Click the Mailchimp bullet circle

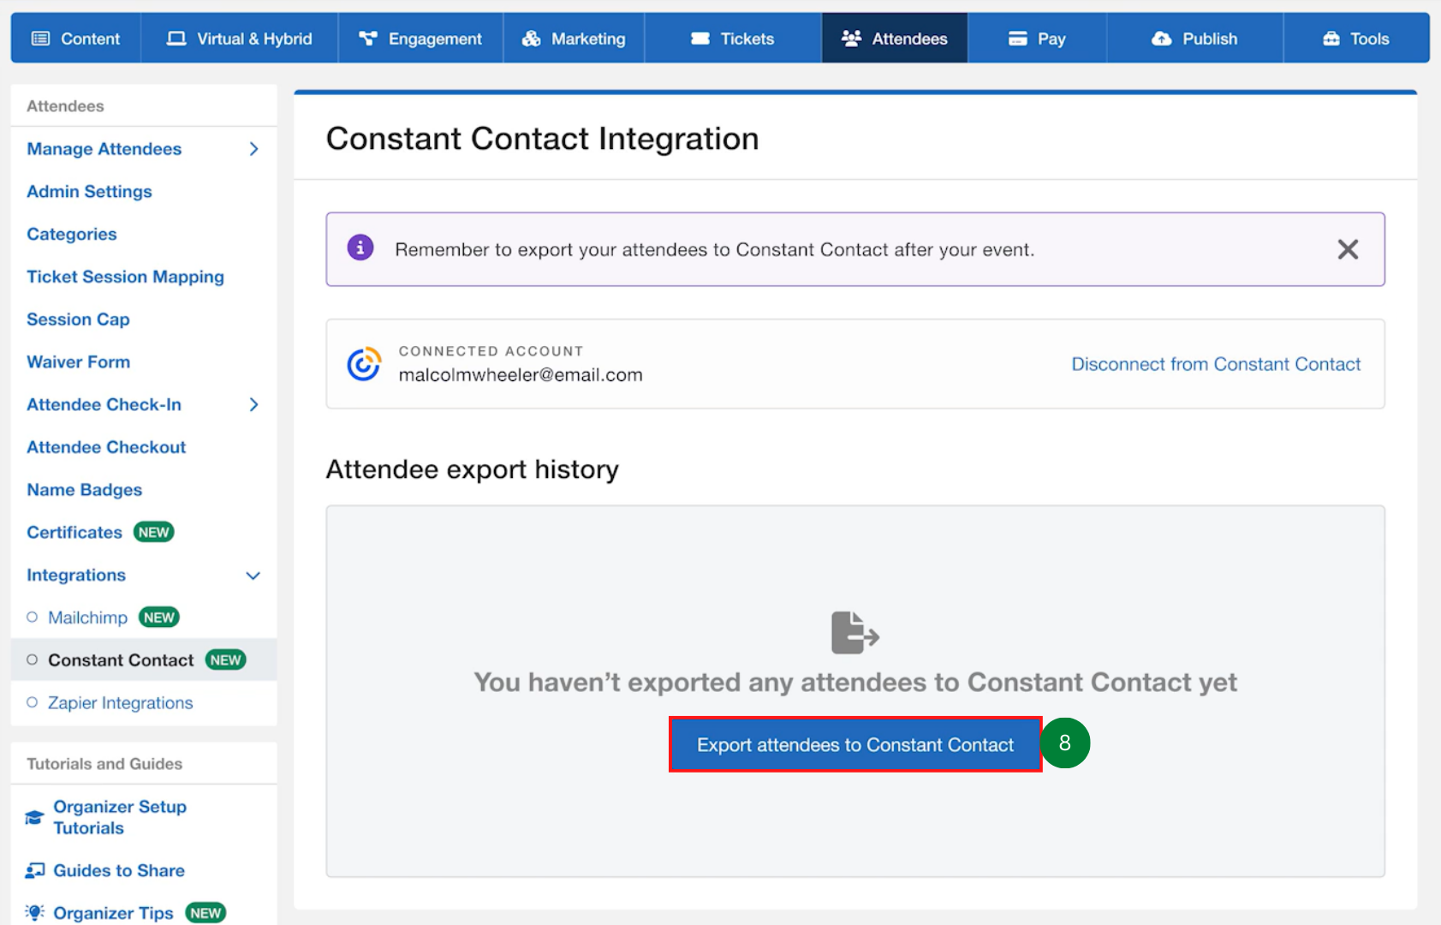(x=33, y=618)
